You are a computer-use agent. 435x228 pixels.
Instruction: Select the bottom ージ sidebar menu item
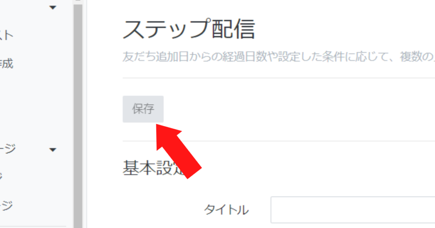[x=6, y=205]
